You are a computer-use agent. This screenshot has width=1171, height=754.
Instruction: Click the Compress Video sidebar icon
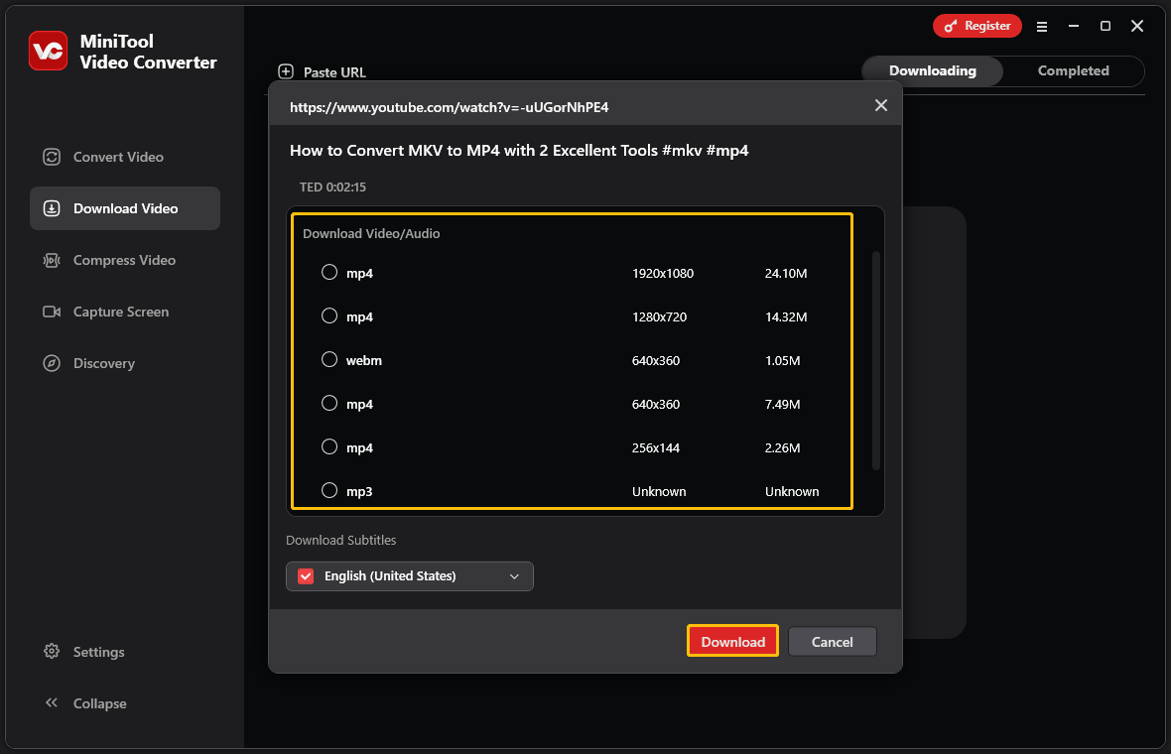click(x=52, y=260)
